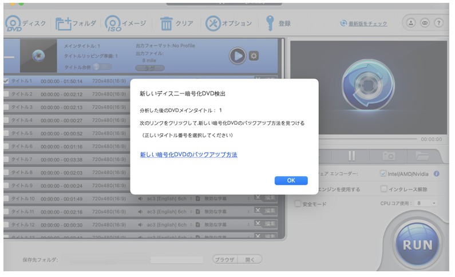Screen dimensions: 455x277
Task: Open the audio track dropdown in タイトル12
Action: (191, 225)
